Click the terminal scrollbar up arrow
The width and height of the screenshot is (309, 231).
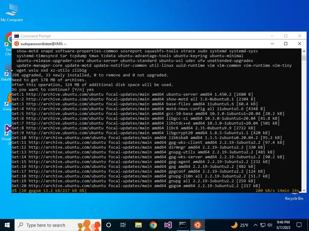pyautogui.click(x=304, y=51)
